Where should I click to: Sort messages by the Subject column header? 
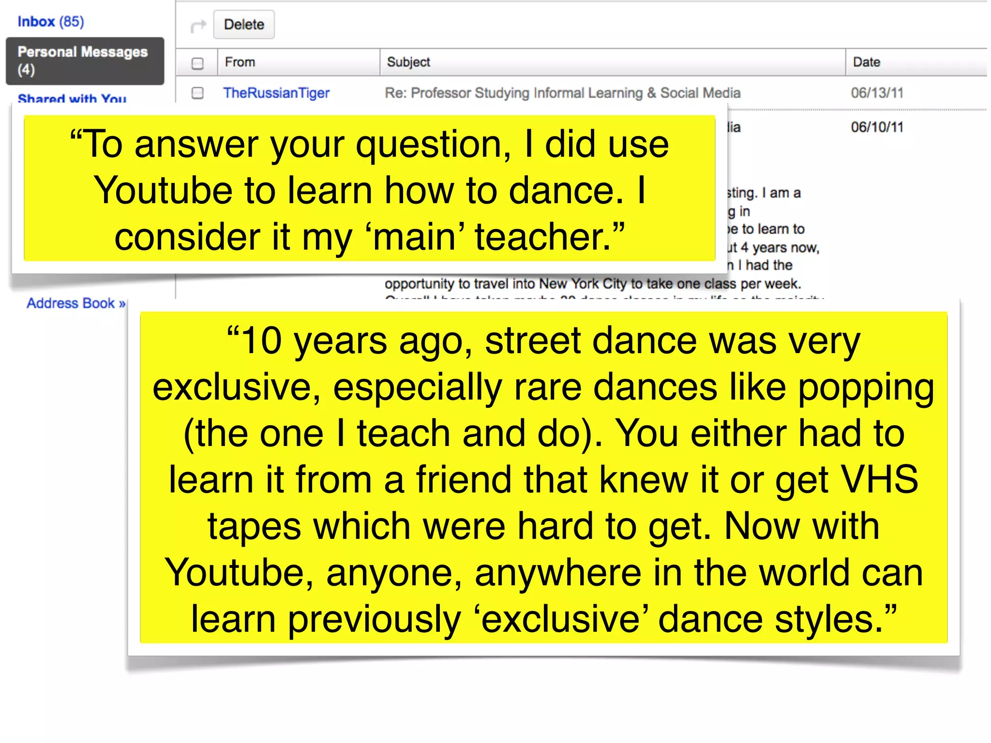click(408, 62)
